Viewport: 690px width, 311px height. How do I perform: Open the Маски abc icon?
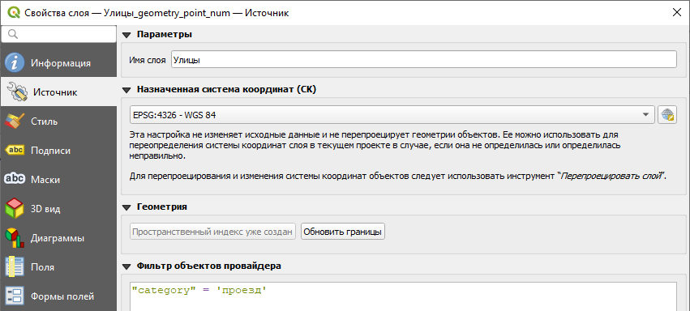click(15, 180)
